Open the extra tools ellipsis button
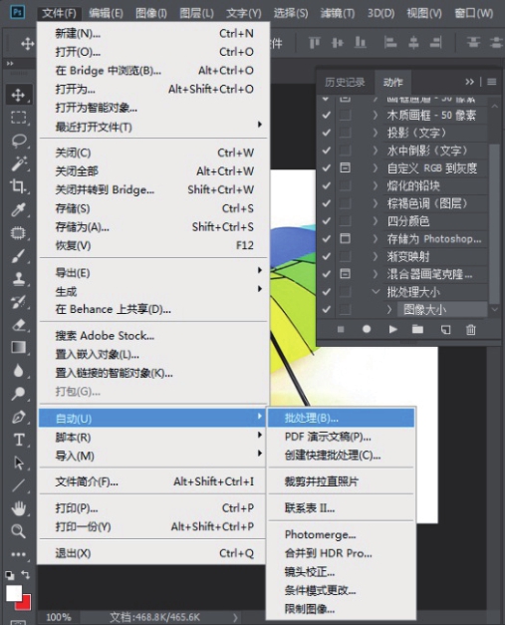Screen dimensions: 505x625 tap(18, 554)
